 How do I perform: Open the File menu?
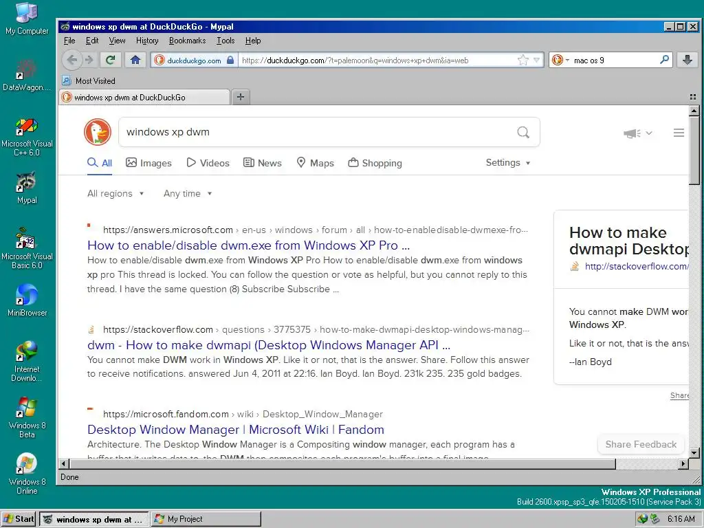pyautogui.click(x=69, y=41)
